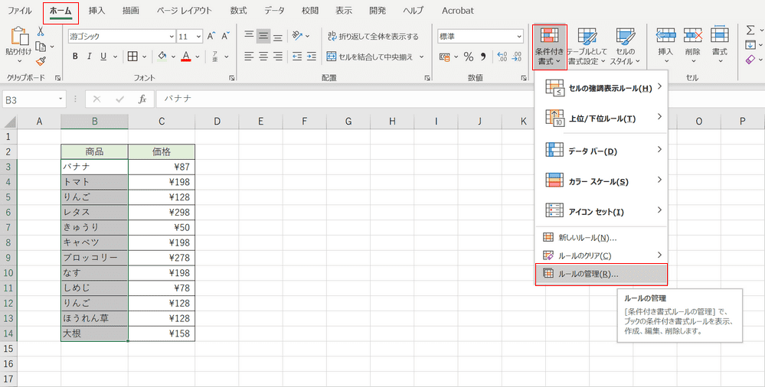
Task: Switch to the 挿入 ribbon tab
Action: click(x=97, y=10)
